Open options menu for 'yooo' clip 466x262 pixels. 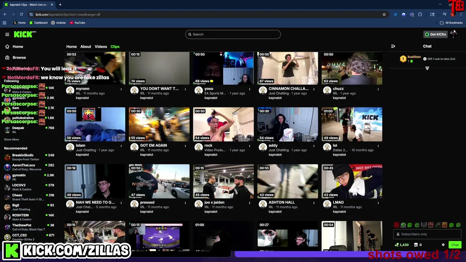(250, 89)
